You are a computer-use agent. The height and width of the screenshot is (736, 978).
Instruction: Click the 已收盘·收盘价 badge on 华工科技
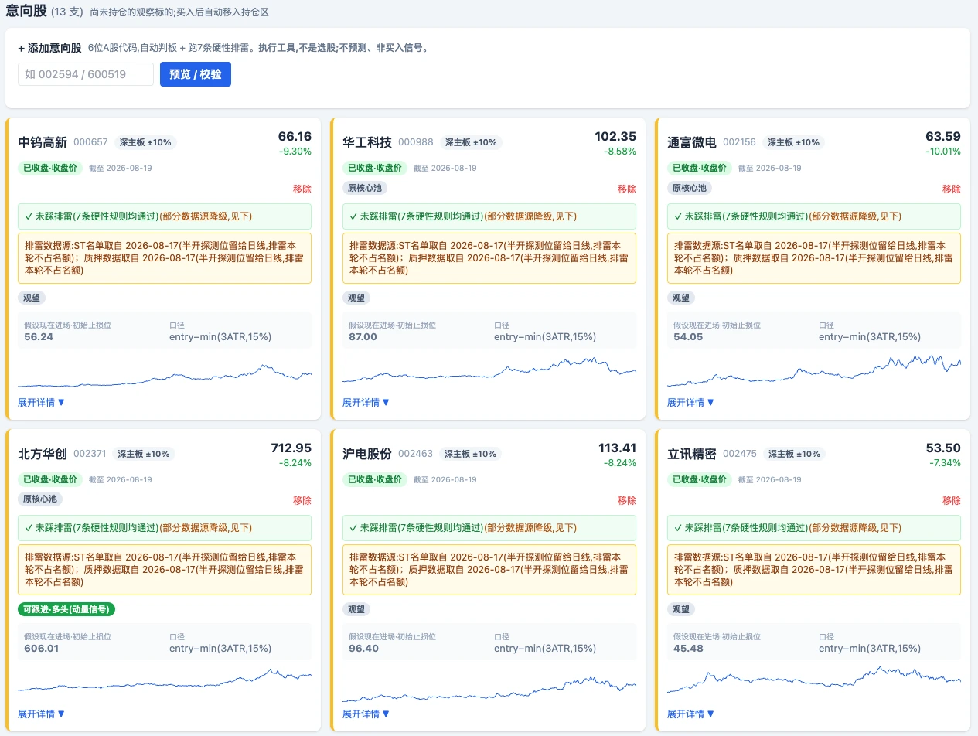point(374,168)
